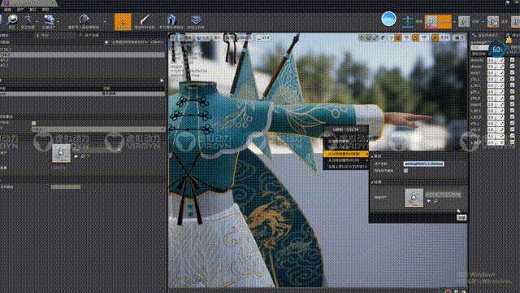Open the Animation editor mode icon

pyautogui.click(x=464, y=22)
